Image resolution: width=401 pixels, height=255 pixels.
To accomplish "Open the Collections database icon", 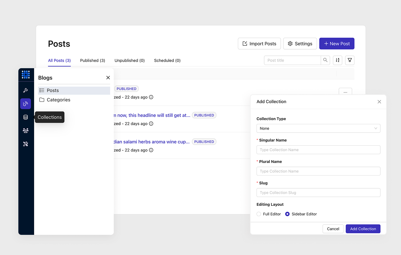I will click(25, 117).
